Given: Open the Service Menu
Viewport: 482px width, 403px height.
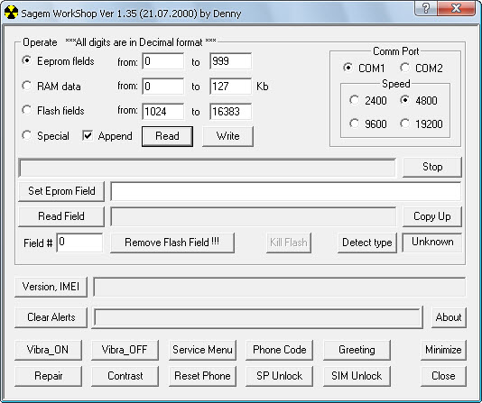Looking at the screenshot, I should coord(202,350).
